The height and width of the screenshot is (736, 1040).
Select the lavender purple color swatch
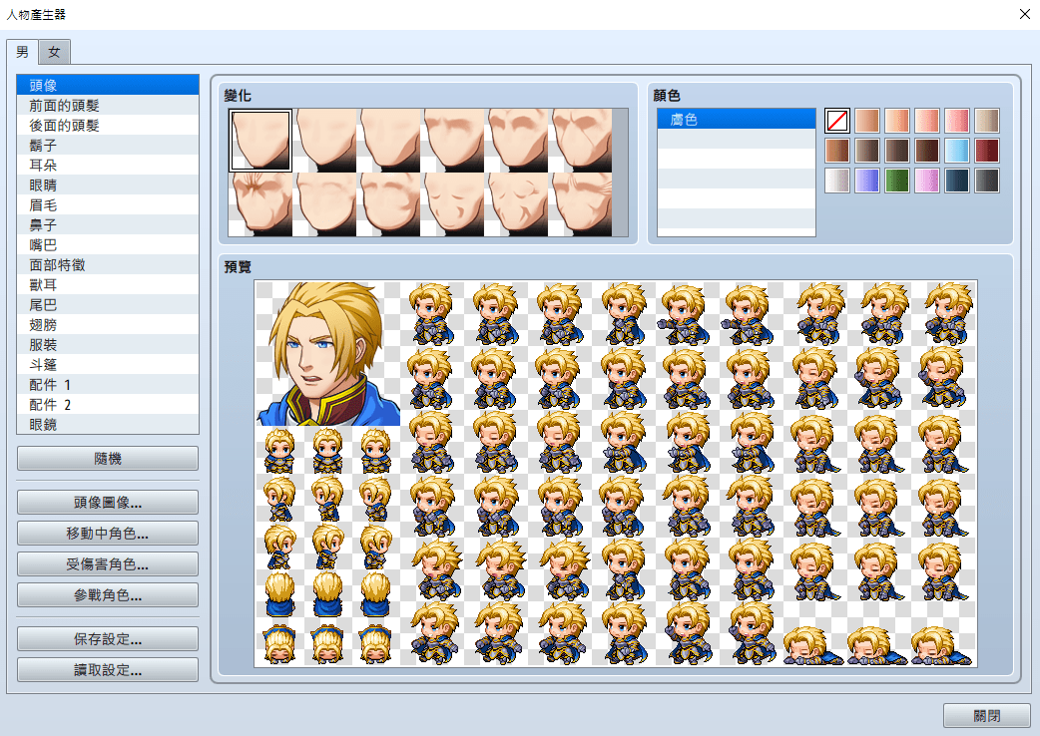pyautogui.click(x=867, y=181)
